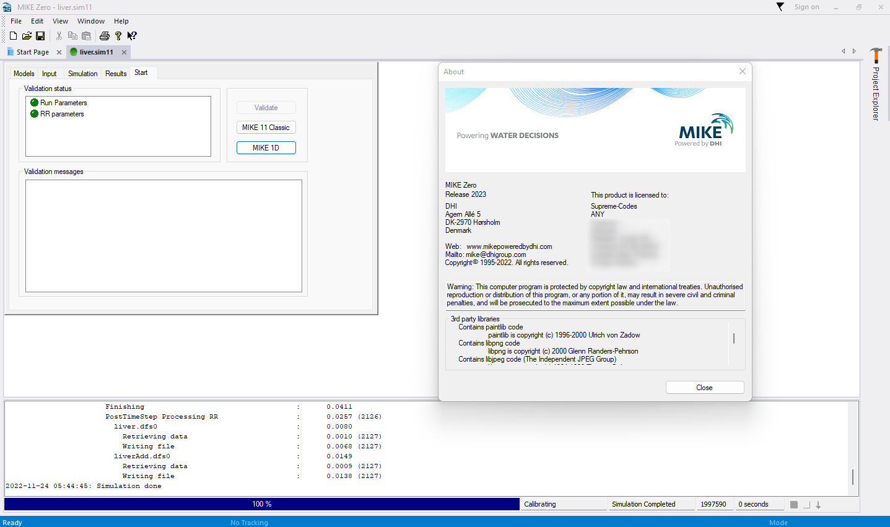The width and height of the screenshot is (890, 527).
Task: Click the 100% simulation progress bar
Action: pos(261,504)
